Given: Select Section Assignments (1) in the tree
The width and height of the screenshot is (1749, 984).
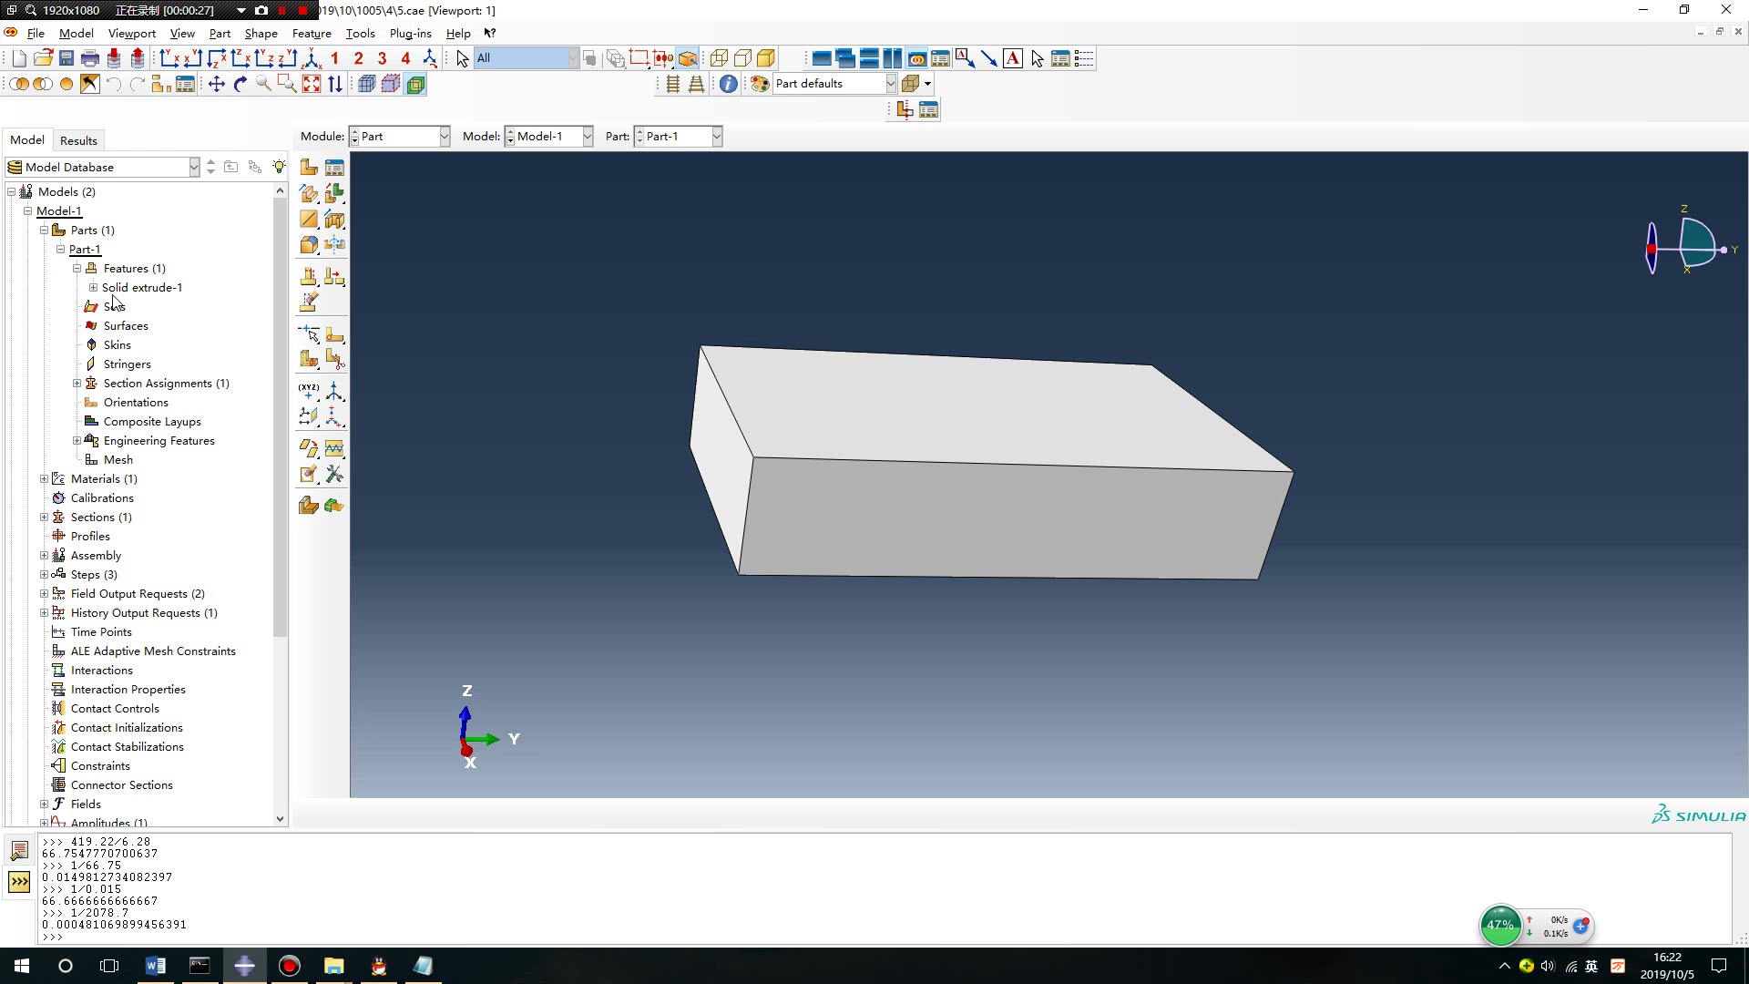Looking at the screenshot, I should pyautogui.click(x=166, y=383).
